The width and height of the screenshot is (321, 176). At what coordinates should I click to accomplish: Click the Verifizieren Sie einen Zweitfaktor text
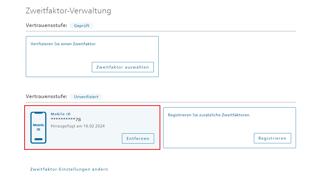coord(63,44)
